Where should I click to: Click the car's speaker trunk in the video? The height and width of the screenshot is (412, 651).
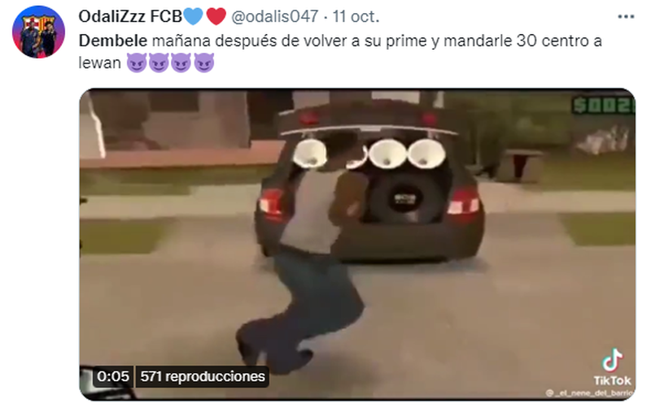369,180
